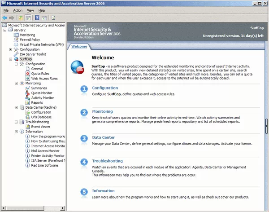The image size is (269, 212).
Task: Collapse the Troubleshooting tree node
Action: coord(16,122)
